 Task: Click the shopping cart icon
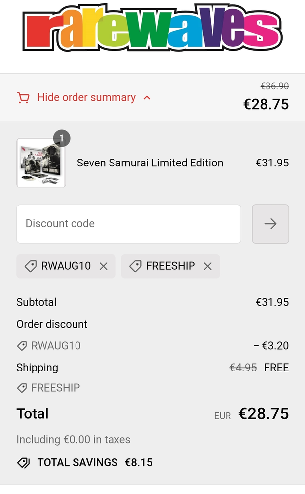[x=23, y=98]
